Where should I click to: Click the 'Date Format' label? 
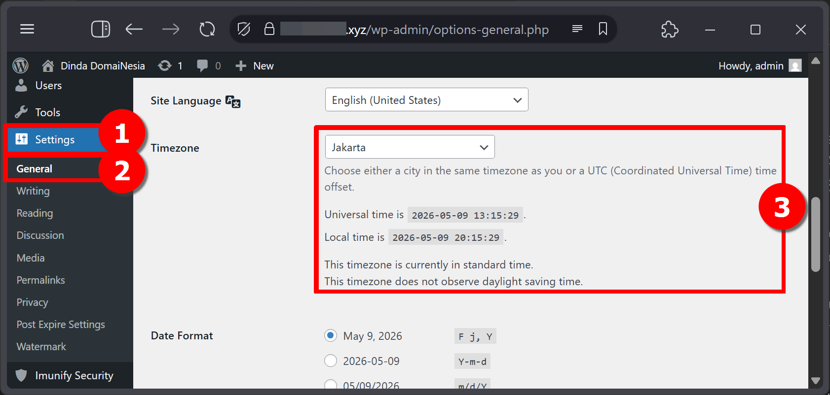(x=182, y=335)
